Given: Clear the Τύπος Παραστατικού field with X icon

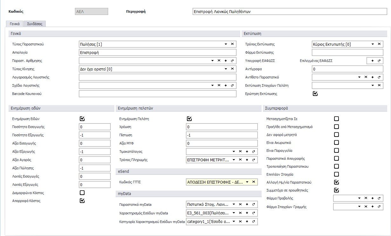Looking at the screenshot, I should point(232,44).
